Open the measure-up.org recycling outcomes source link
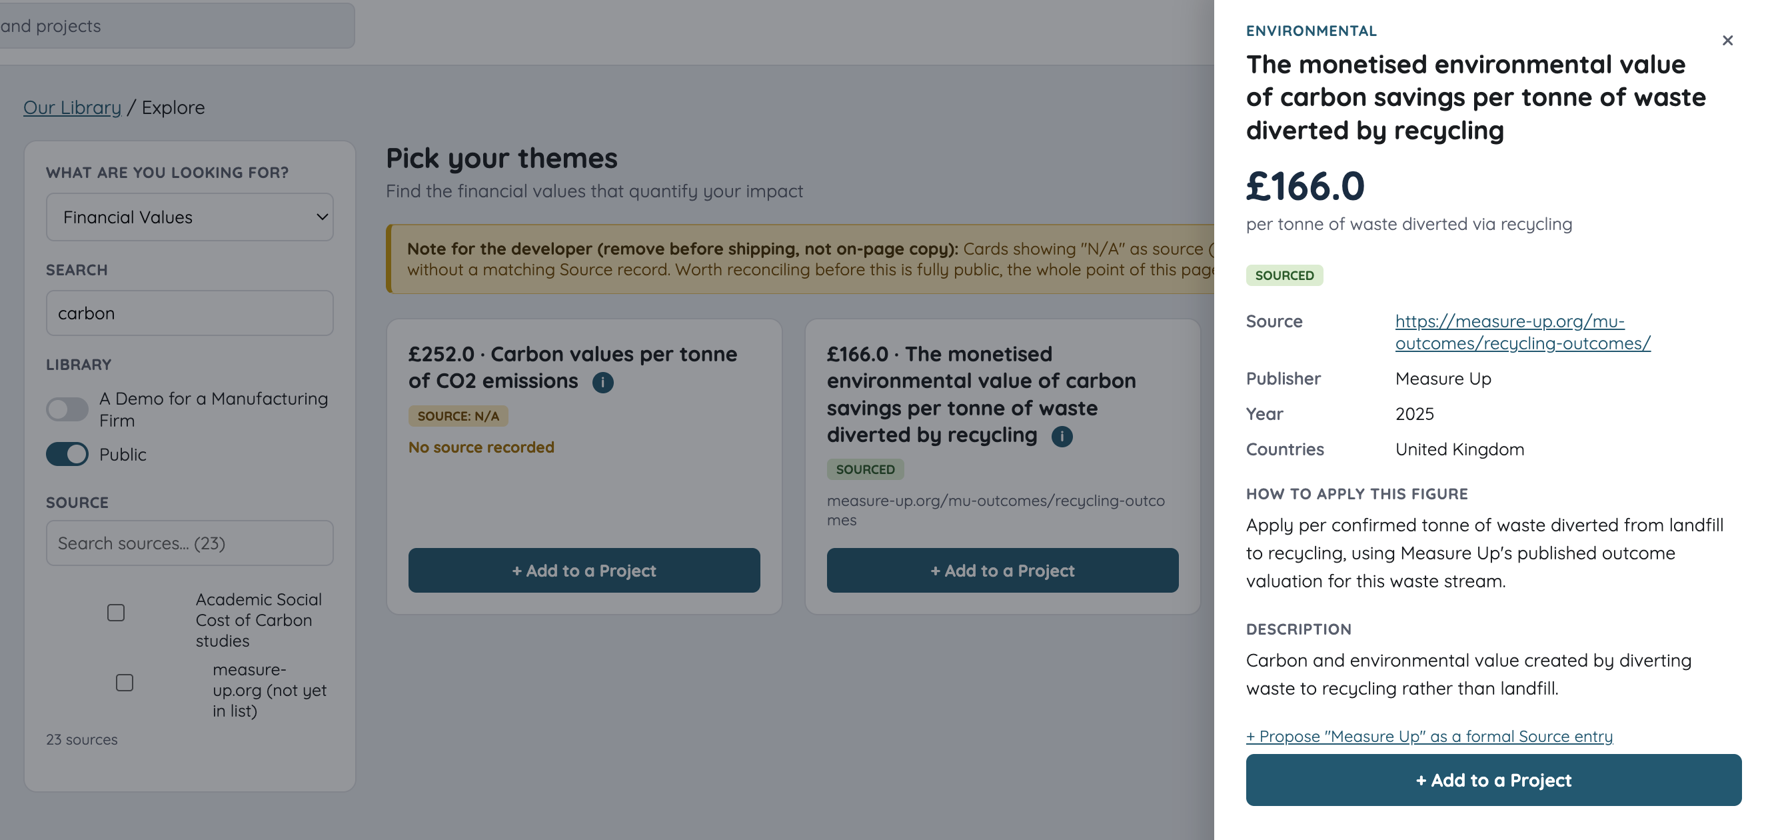Viewport: 1770px width, 840px height. pyautogui.click(x=1523, y=333)
